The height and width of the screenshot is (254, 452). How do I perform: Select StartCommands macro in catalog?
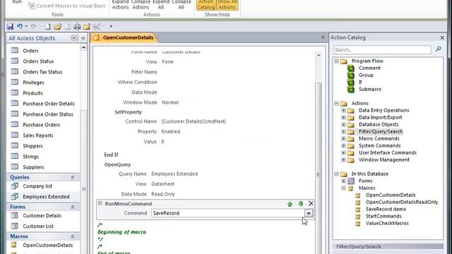383,217
